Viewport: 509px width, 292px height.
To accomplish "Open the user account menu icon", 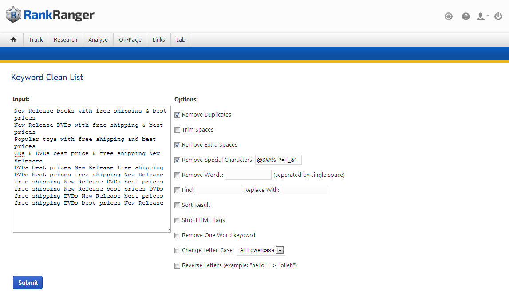I will click(481, 16).
